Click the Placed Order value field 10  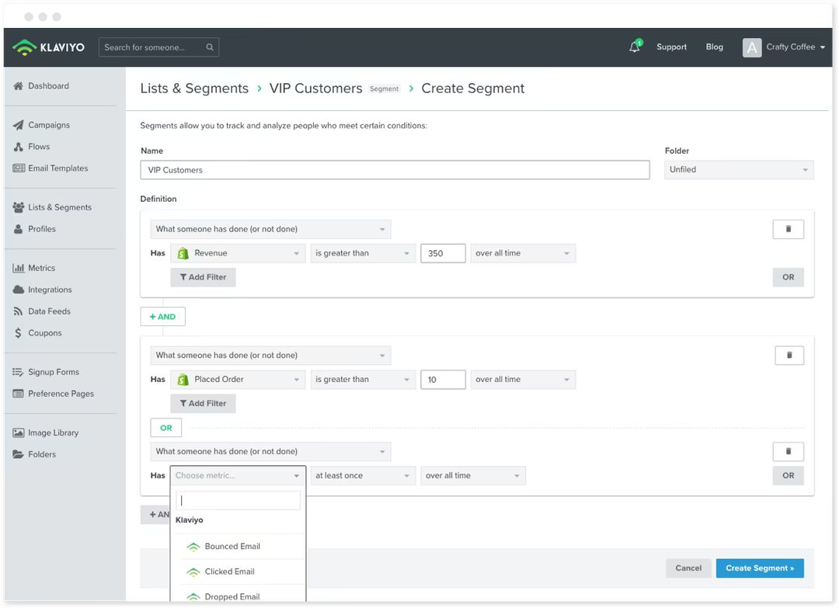coord(443,379)
